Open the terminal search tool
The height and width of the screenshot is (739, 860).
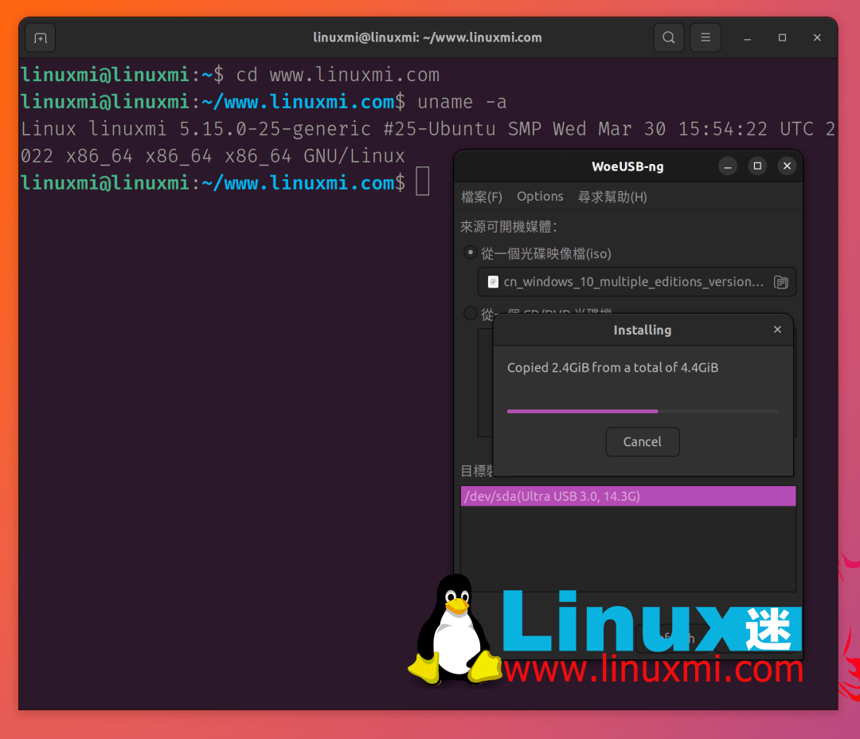[x=669, y=37]
